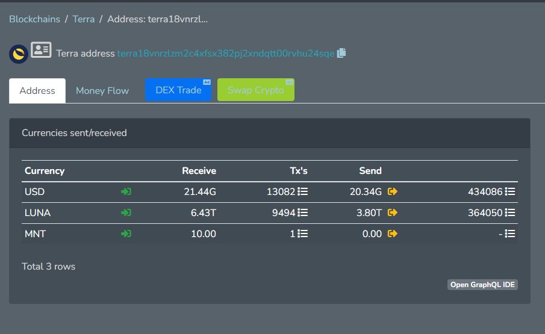The image size is (545, 334).
Task: Click the 21.44G receive value
Action: (200, 191)
